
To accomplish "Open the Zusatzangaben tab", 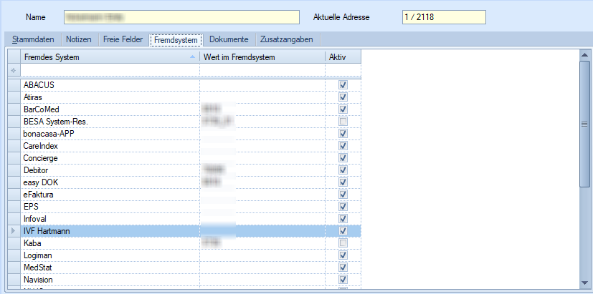I will click(x=286, y=39).
